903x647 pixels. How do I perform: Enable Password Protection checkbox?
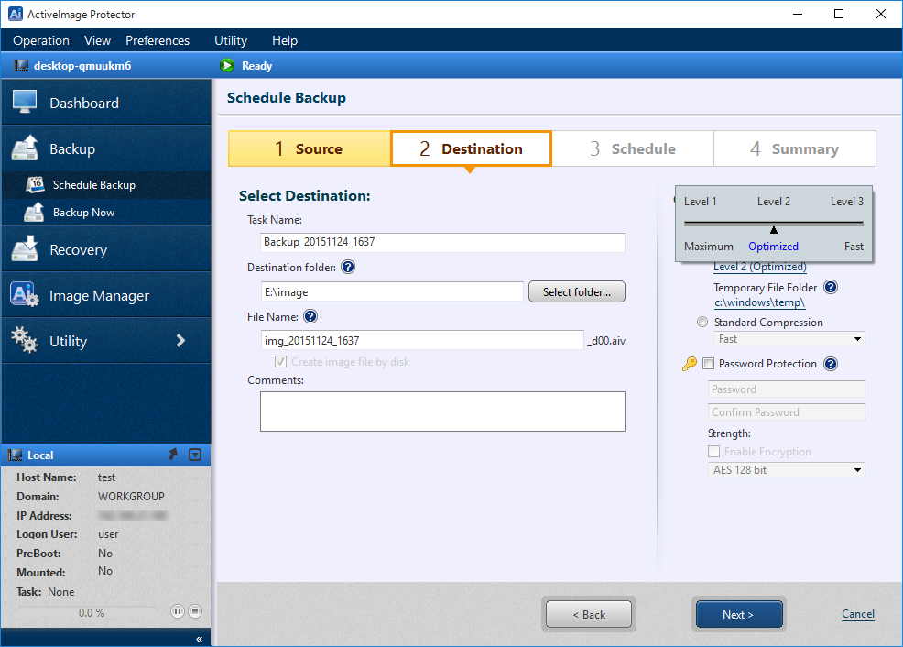pos(708,364)
